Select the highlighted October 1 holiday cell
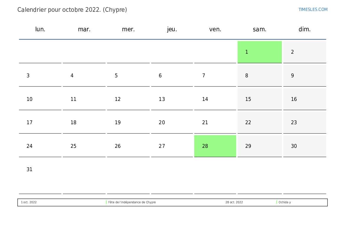The image size is (345, 244). pos(259,52)
